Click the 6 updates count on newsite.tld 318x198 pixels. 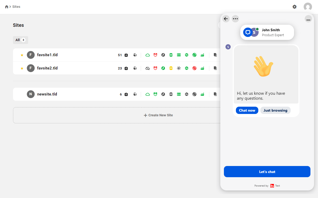[121, 94]
